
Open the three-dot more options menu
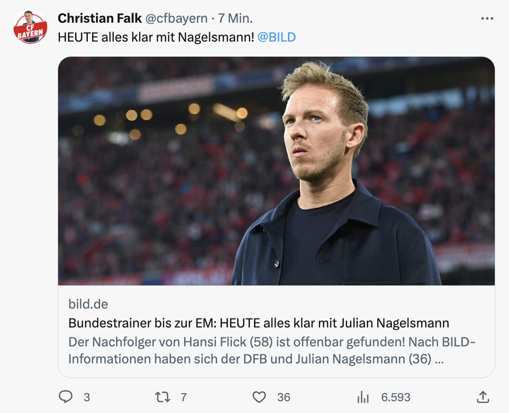coord(487,18)
